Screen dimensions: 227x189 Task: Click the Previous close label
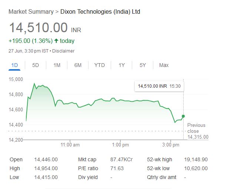pyautogui.click(x=196, y=128)
